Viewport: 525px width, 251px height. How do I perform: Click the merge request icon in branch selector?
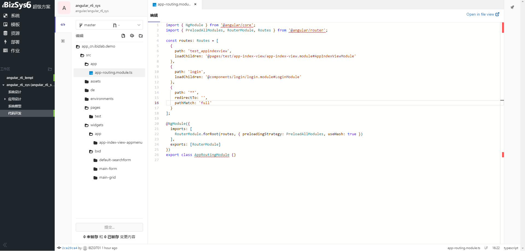point(115,25)
